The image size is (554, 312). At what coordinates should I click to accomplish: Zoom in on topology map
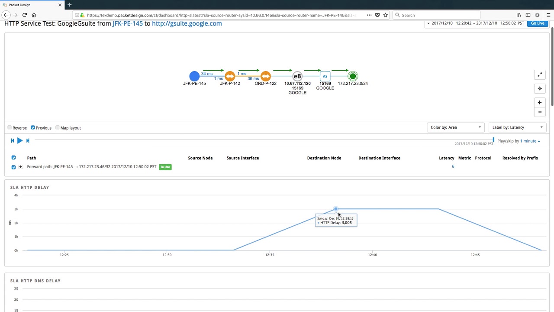[540, 102]
